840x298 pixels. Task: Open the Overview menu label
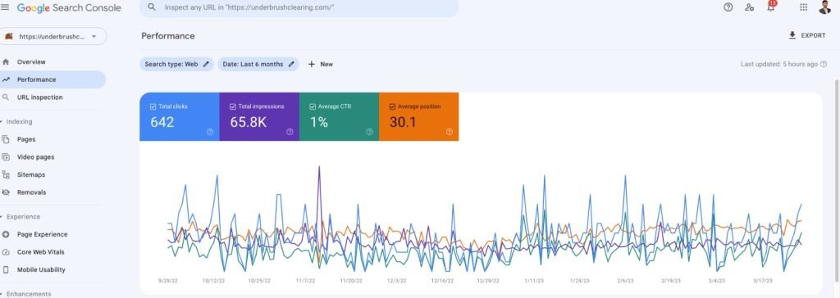31,62
